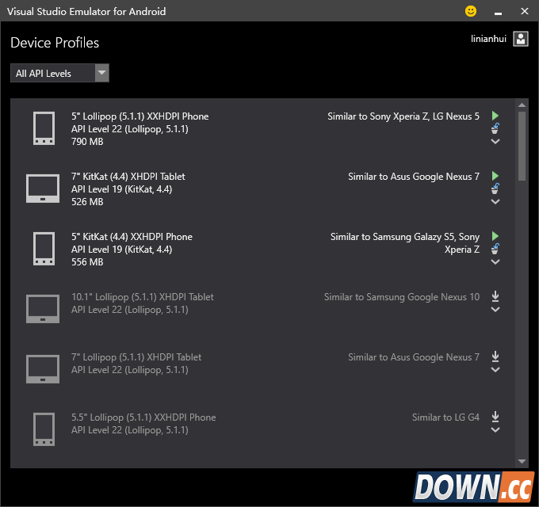The height and width of the screenshot is (507, 539).
Task: Expand details for 5" Lollipop Phone
Action: coord(495,142)
